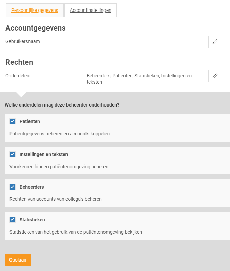The width and height of the screenshot is (230, 271).
Task: Click the Rechten section heading
Action: tap(19, 62)
